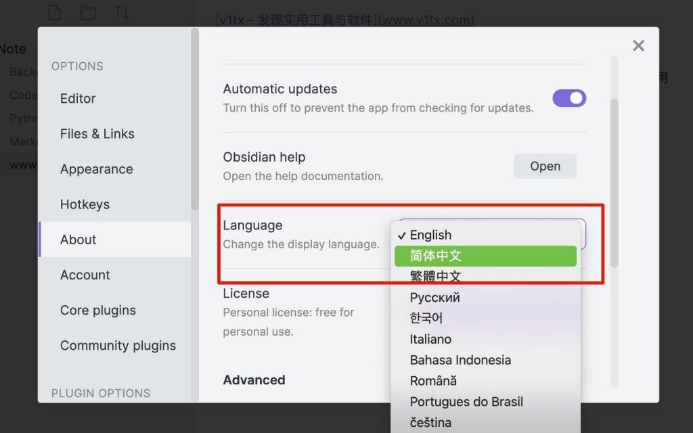The width and height of the screenshot is (693, 433).
Task: Select 简体中文 from the language dropdown
Action: point(485,256)
